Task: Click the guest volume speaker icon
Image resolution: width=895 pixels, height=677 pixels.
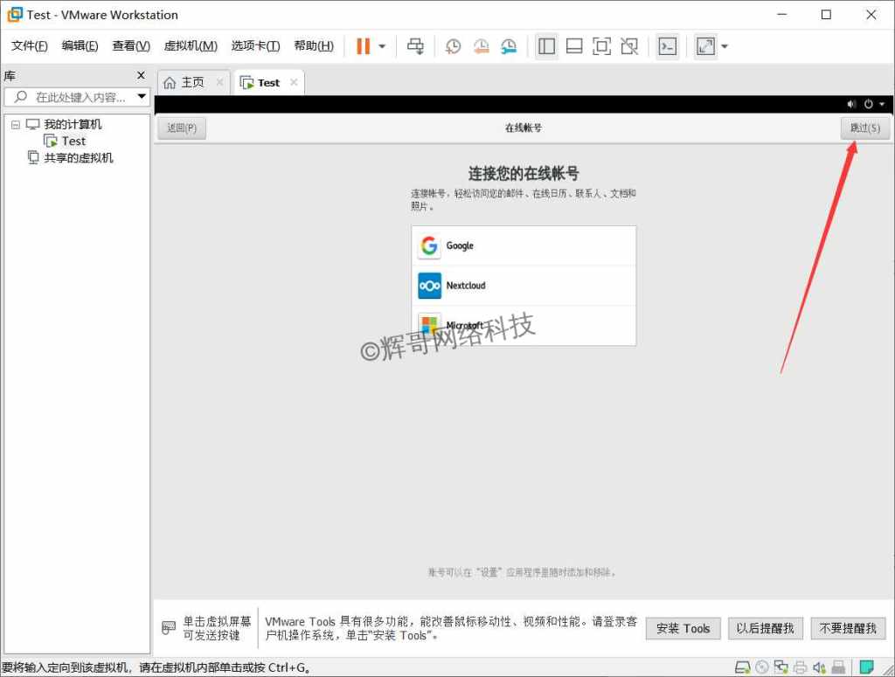Action: [x=851, y=104]
